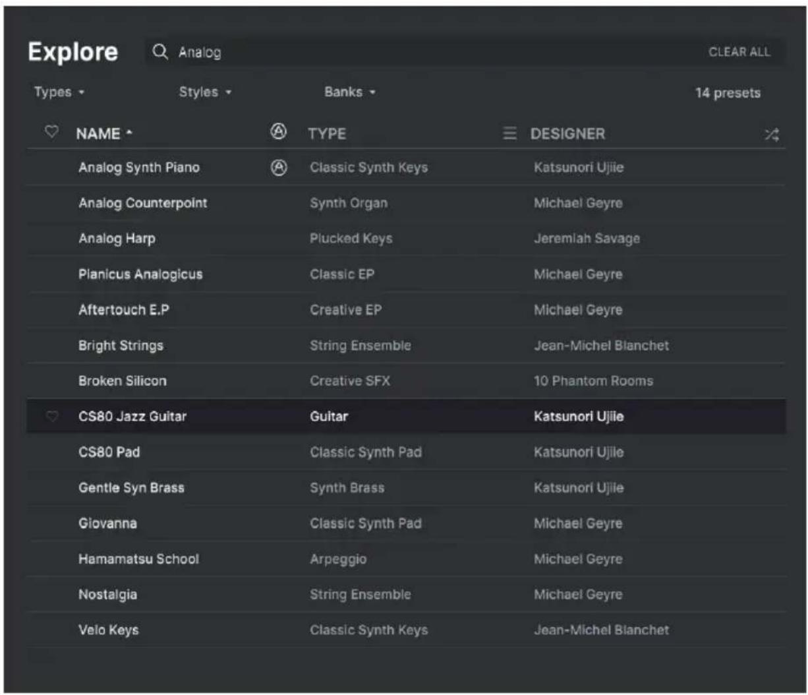The height and width of the screenshot is (695, 808).
Task: Click the Synth Brass type cell
Action: click(347, 488)
